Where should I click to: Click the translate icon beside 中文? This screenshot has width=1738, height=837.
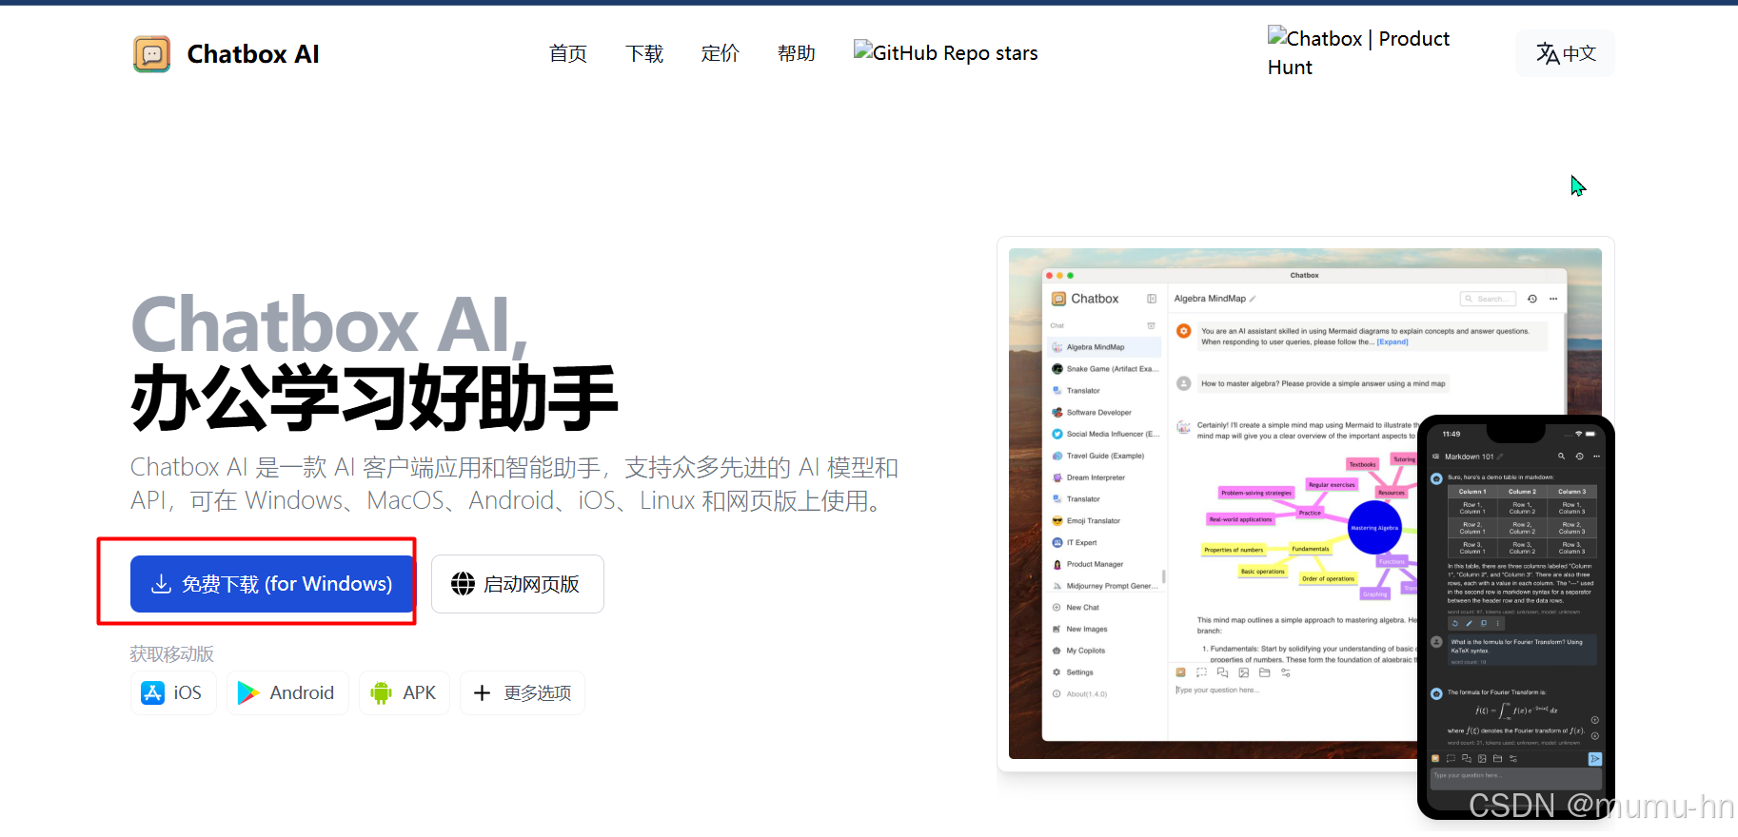(x=1548, y=53)
